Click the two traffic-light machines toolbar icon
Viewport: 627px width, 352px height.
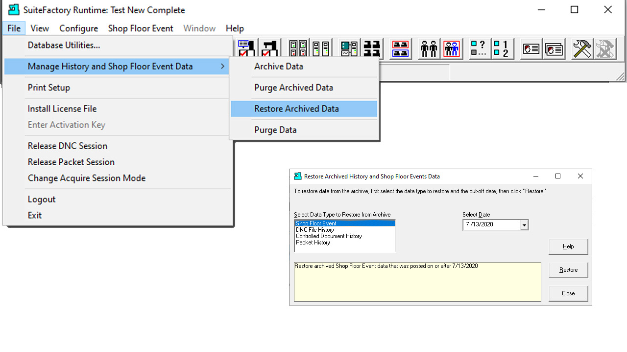coord(321,49)
